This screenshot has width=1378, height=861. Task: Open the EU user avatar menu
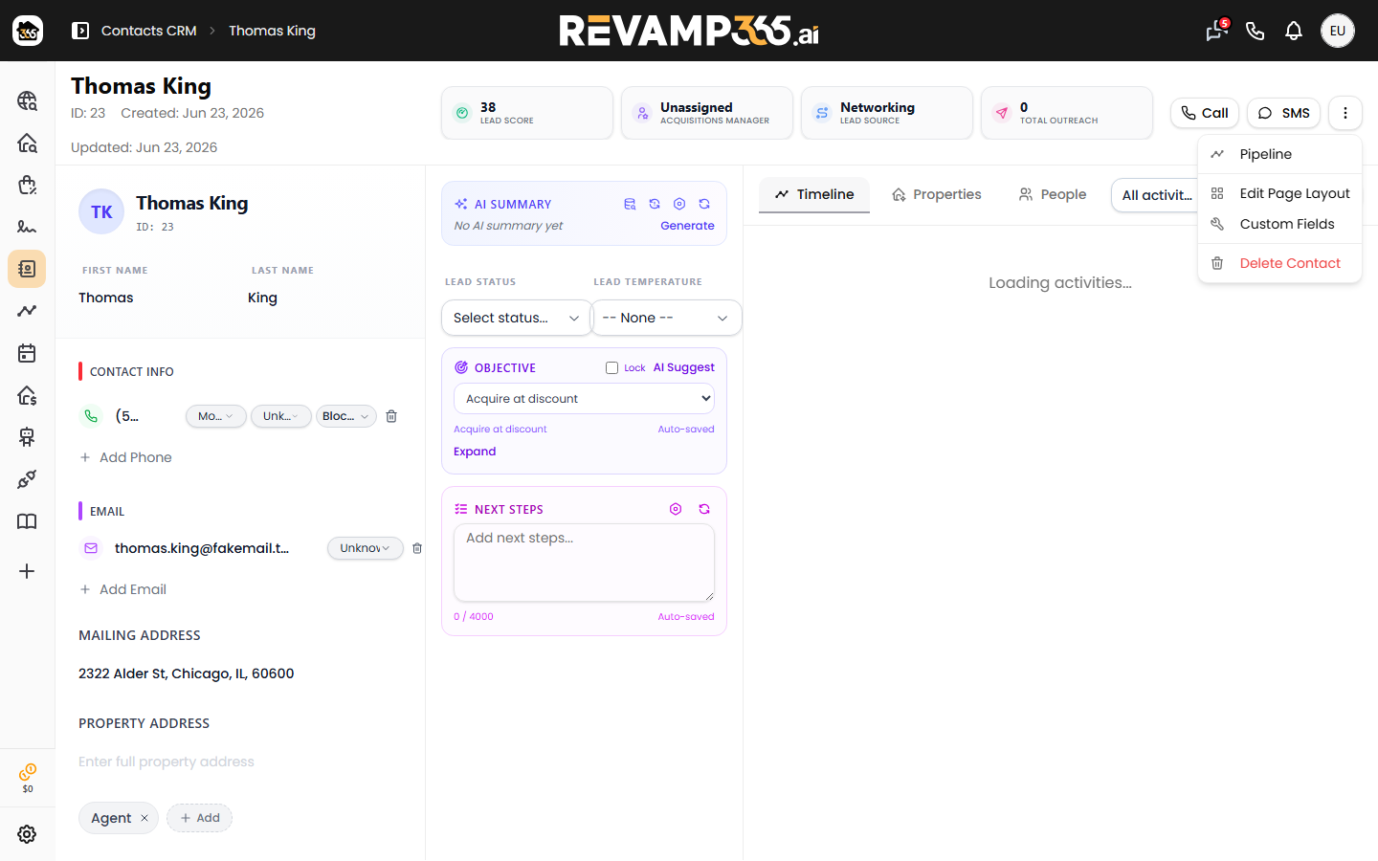pyautogui.click(x=1338, y=31)
